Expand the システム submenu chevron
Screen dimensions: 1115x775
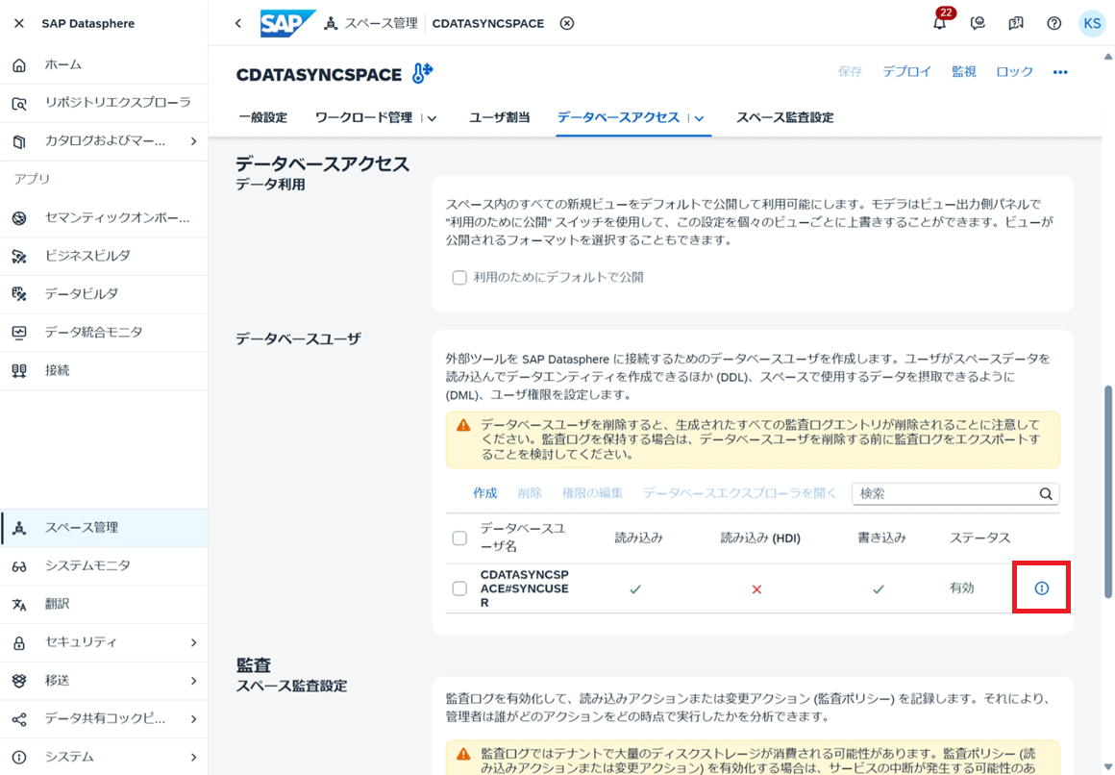(x=193, y=757)
